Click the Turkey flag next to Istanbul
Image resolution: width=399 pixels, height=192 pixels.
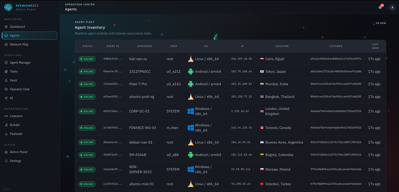262,184
